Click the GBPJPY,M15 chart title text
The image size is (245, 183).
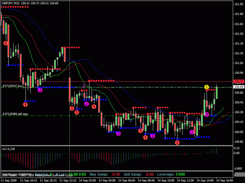(11, 3)
